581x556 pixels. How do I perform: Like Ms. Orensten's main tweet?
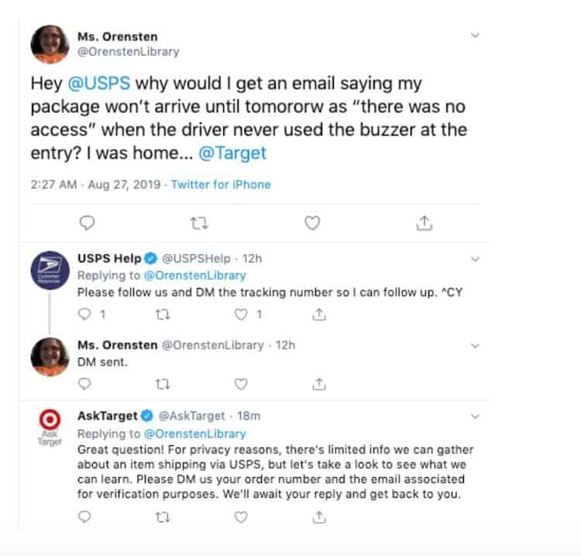coord(311,223)
